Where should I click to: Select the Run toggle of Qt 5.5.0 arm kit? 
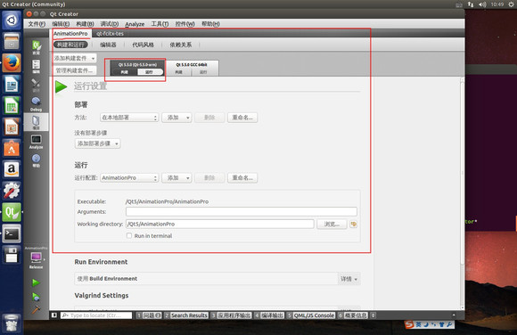150,72
